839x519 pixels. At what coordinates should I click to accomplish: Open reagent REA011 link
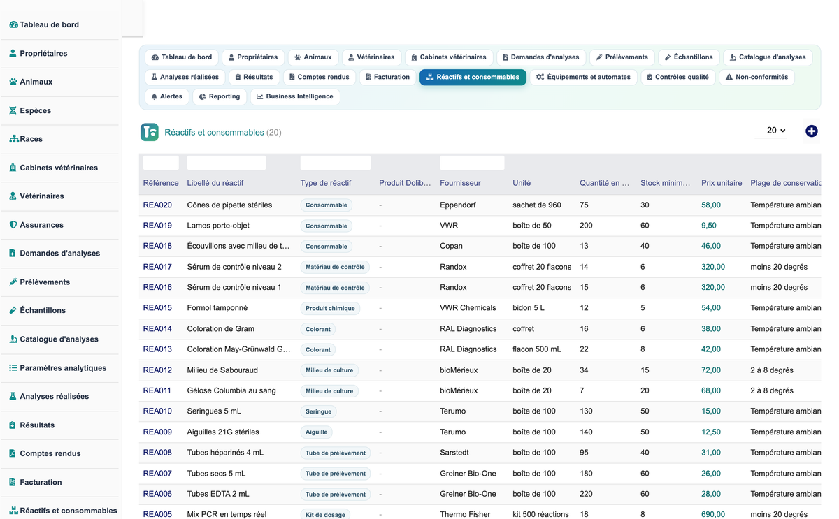tap(157, 390)
